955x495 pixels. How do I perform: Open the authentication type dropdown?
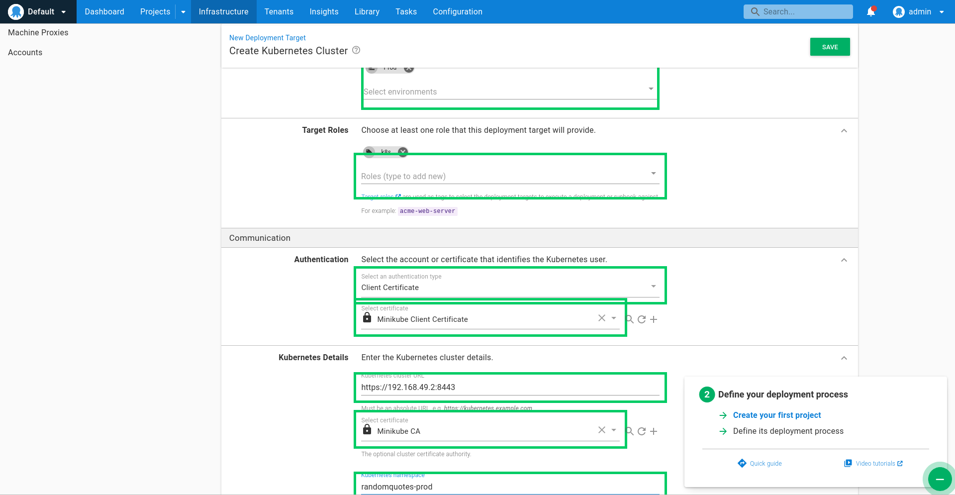click(654, 287)
